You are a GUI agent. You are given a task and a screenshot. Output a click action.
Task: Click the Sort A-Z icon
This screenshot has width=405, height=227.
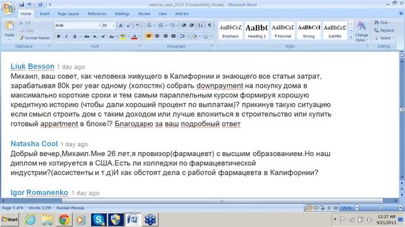coord(201,25)
